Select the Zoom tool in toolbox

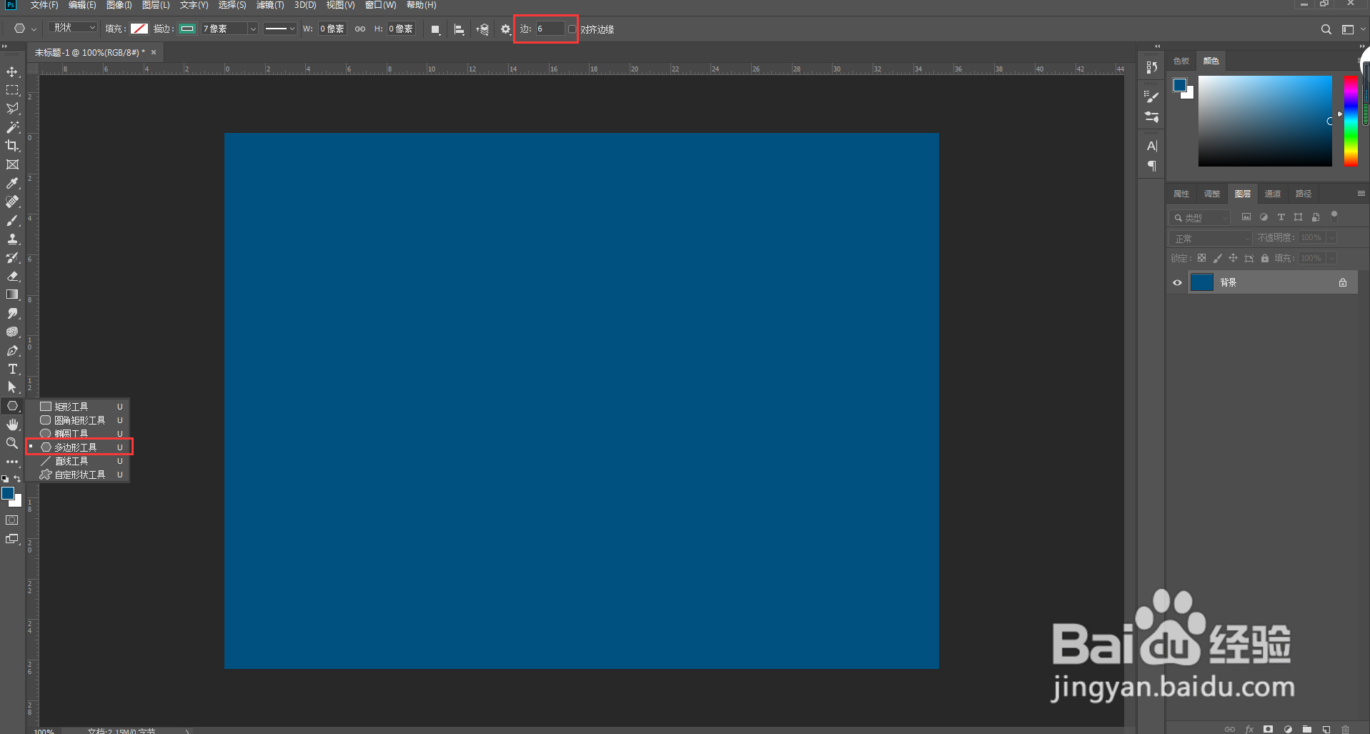(12, 443)
